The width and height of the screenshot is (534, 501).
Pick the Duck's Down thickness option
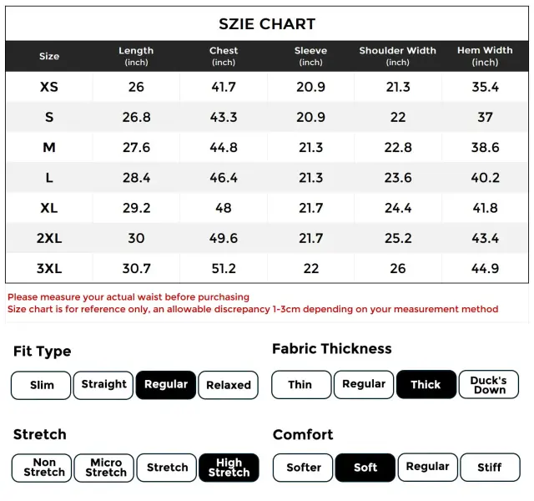pyautogui.click(x=489, y=384)
